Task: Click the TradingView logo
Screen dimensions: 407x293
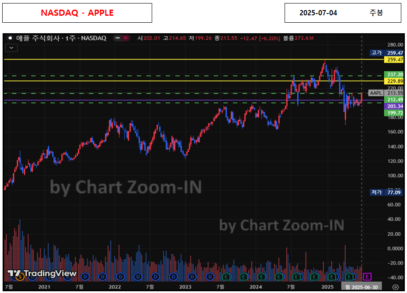Action: coord(42,273)
